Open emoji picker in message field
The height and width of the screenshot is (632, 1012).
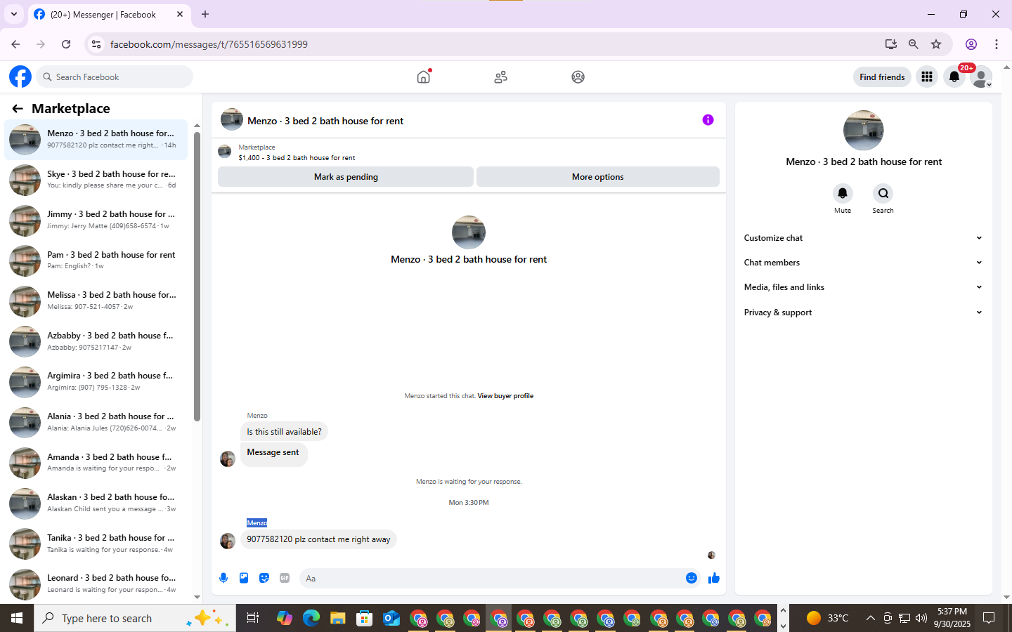coord(692,578)
